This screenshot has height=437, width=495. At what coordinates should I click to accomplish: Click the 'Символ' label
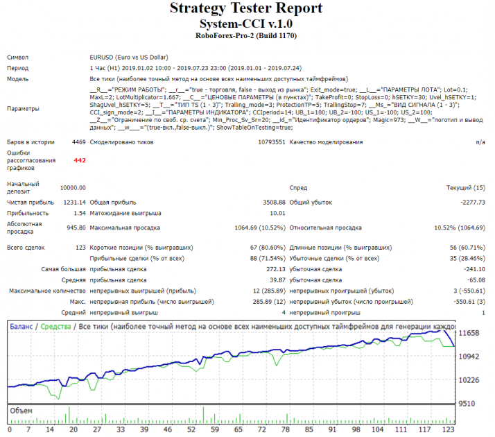coord(18,58)
